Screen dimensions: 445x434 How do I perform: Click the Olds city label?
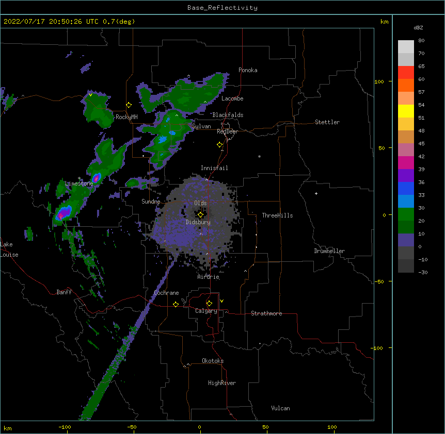[200, 203]
